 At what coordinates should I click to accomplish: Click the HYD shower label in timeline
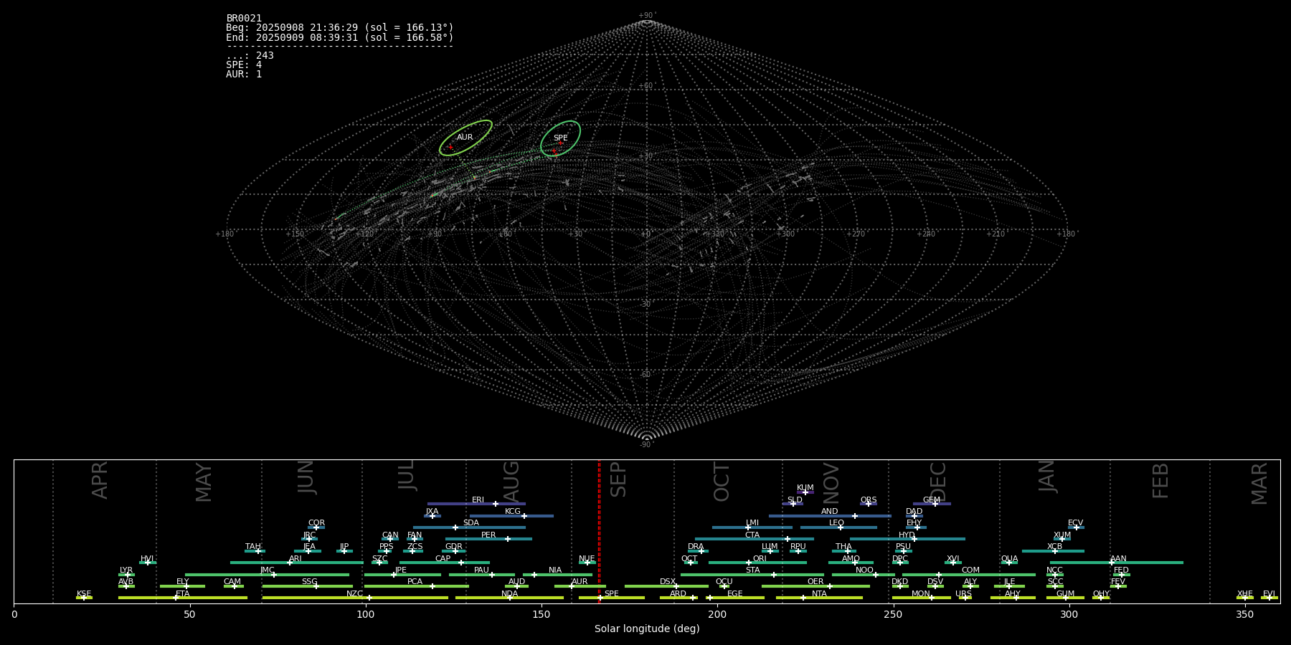tap(907, 535)
